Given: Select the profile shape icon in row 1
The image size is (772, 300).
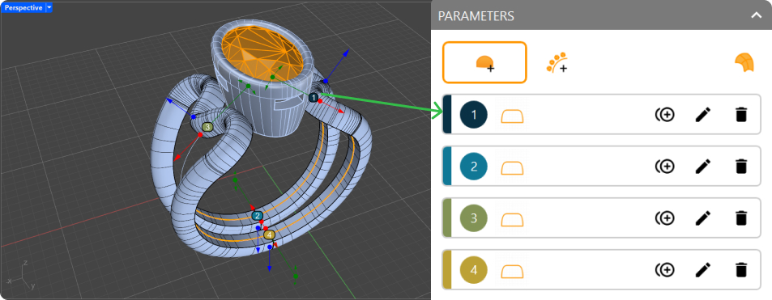Looking at the screenshot, I should (512, 116).
